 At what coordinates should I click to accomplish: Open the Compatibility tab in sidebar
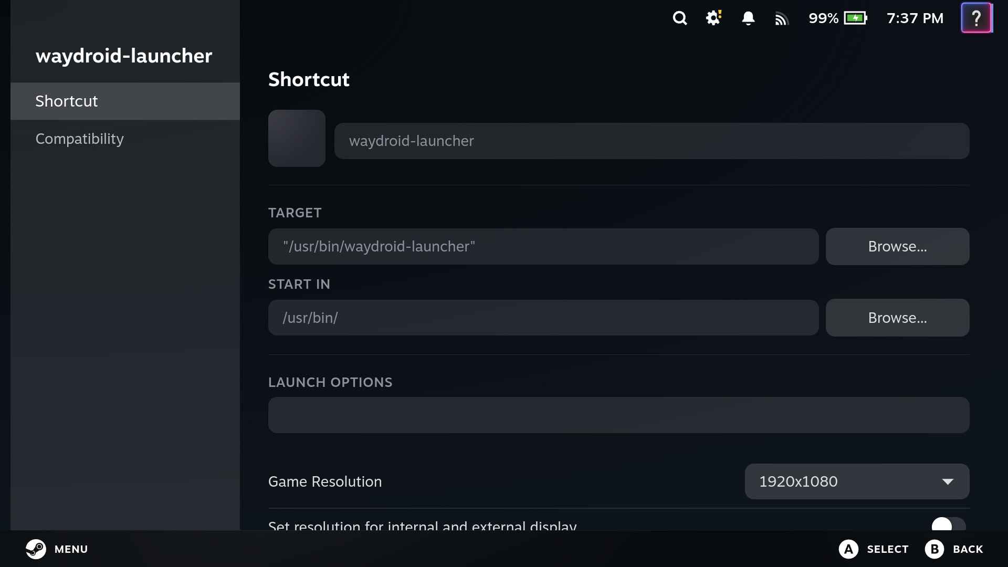(80, 139)
